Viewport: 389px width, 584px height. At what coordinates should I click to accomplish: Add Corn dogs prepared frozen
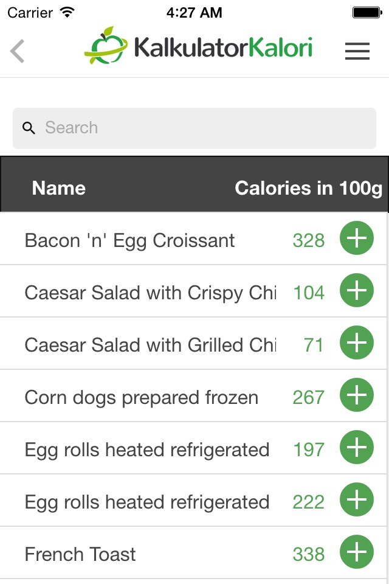357,395
